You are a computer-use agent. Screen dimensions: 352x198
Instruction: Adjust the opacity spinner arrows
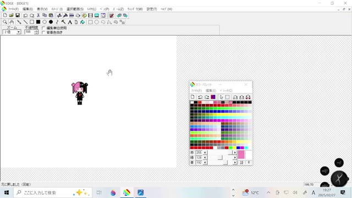point(36,32)
